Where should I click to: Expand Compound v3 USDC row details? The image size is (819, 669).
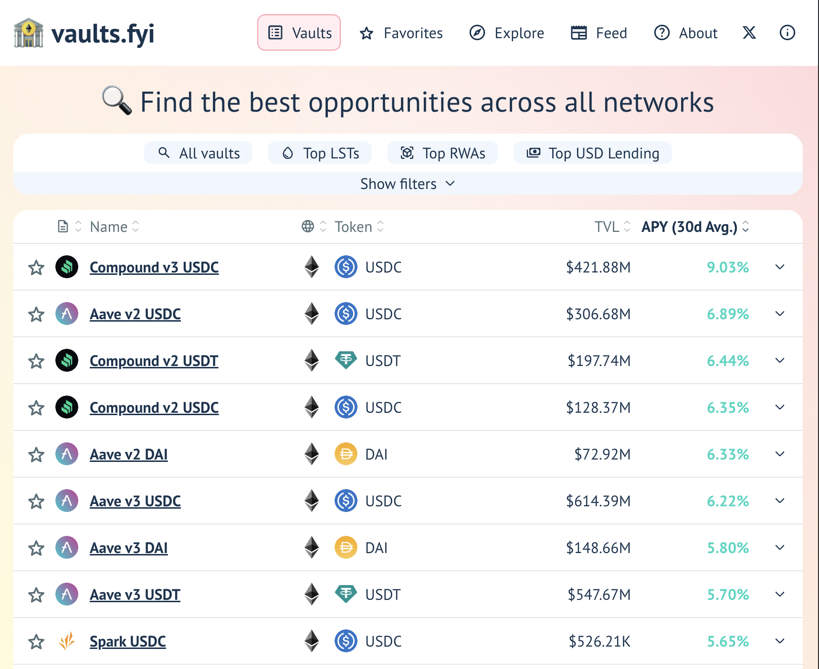(x=780, y=267)
